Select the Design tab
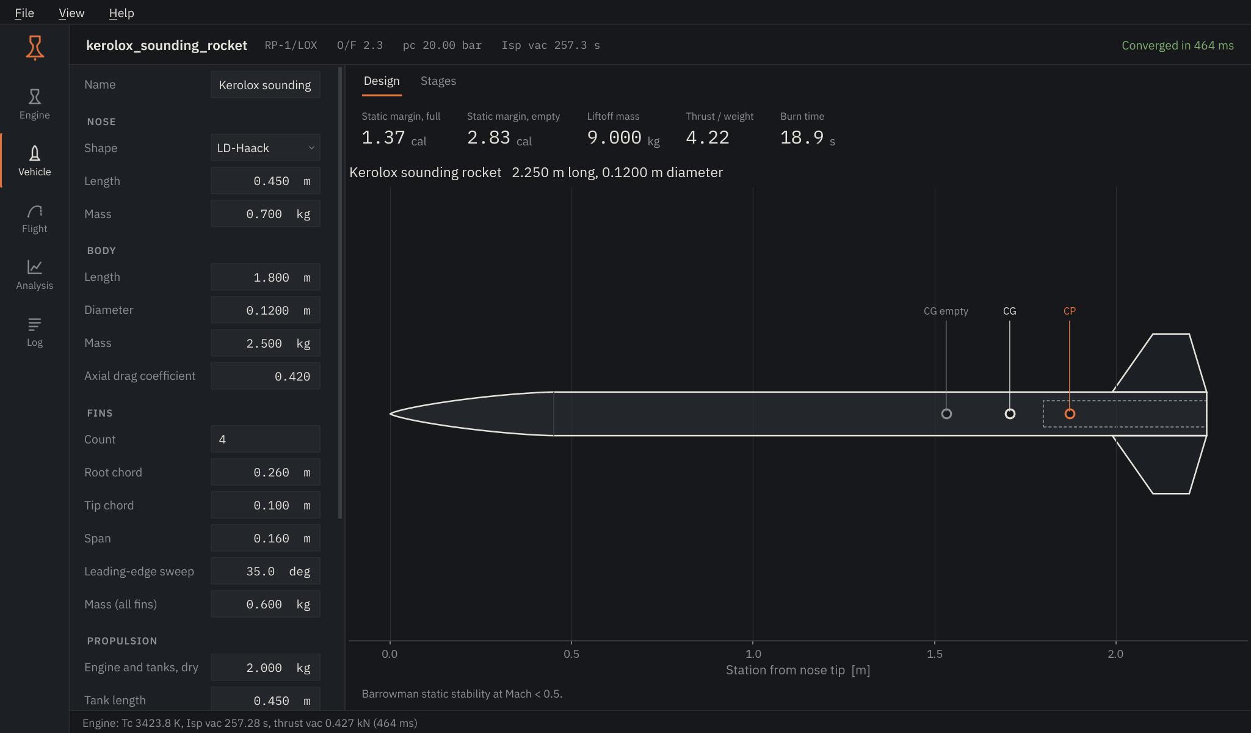The width and height of the screenshot is (1251, 733). click(x=382, y=81)
